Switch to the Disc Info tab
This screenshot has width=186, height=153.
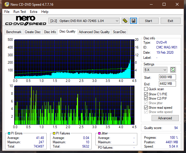50,32
